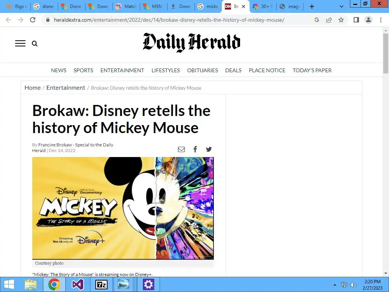Screen dimensions: 389x292
Task: Open the hamburger menu on Daily Herald
Action: pos(20,43)
